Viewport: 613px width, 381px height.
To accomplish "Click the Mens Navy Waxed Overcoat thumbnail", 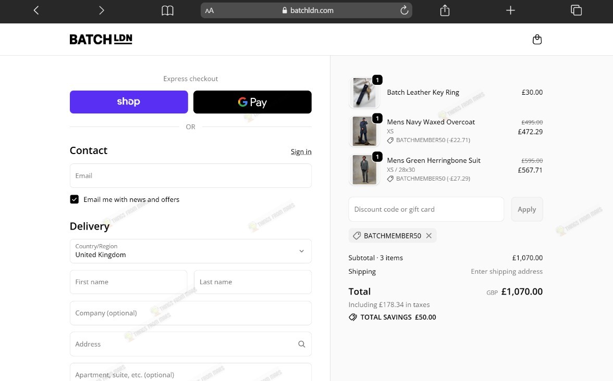I will pyautogui.click(x=364, y=131).
